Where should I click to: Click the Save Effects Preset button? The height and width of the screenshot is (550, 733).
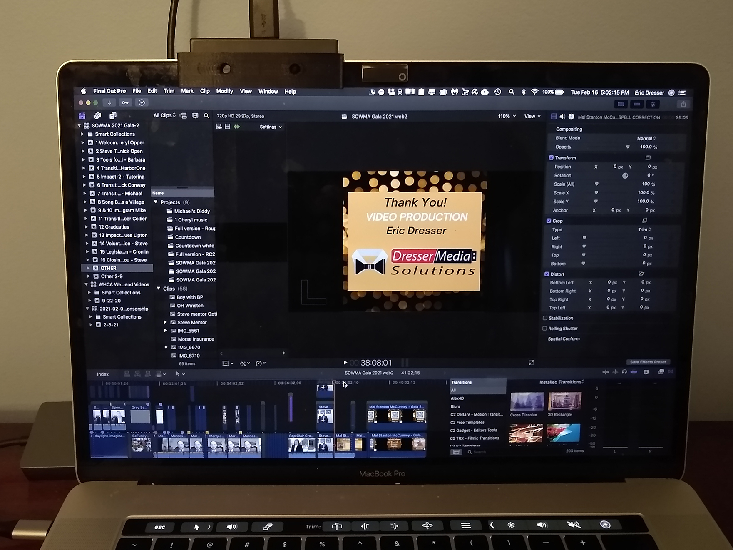tap(648, 362)
